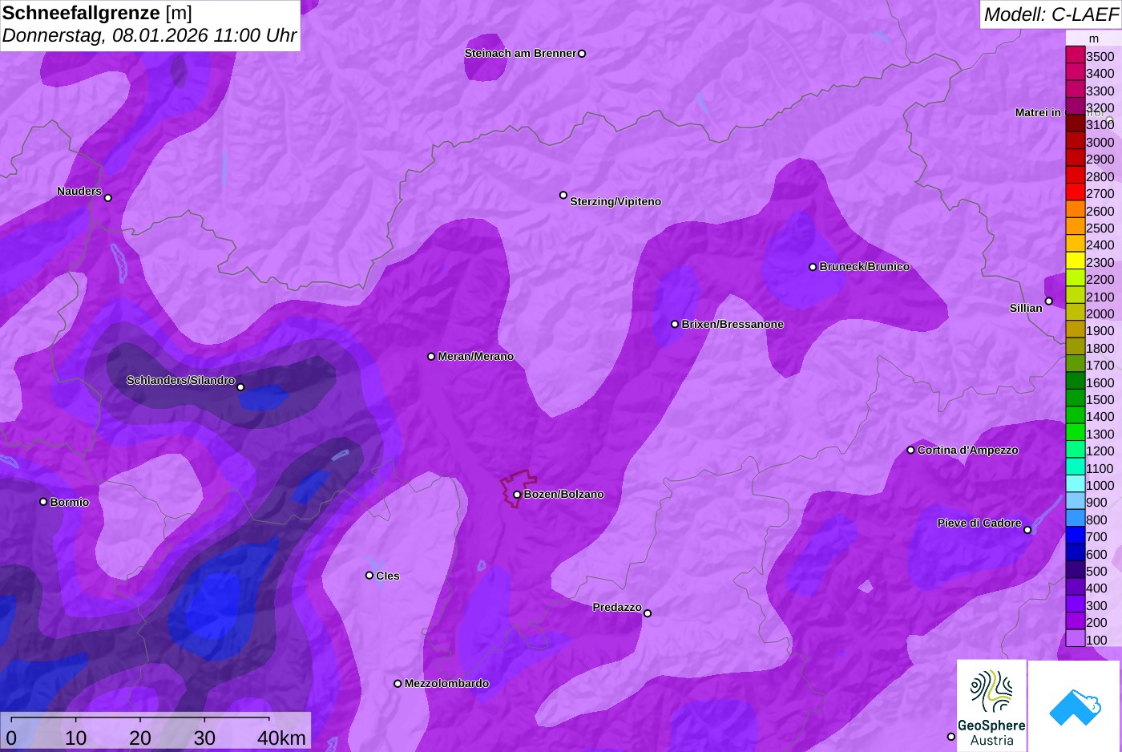Click the Bormio location marker

pyautogui.click(x=43, y=502)
